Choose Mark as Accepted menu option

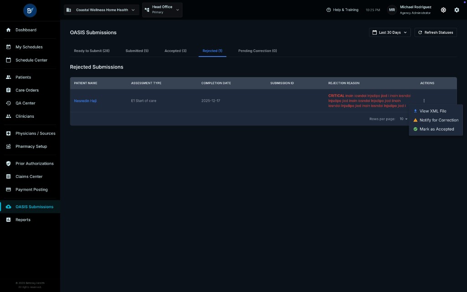tap(436, 129)
